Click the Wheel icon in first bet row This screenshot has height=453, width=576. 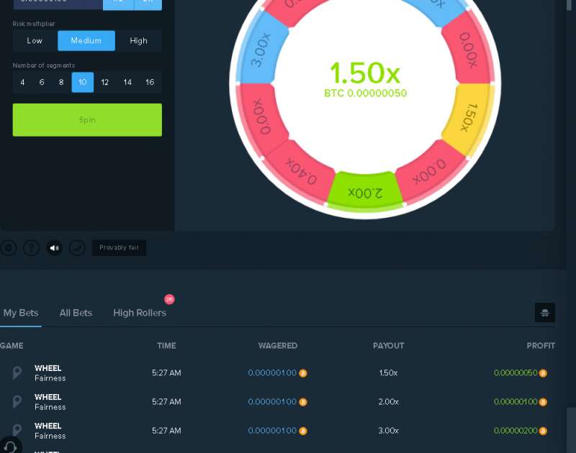pos(17,373)
